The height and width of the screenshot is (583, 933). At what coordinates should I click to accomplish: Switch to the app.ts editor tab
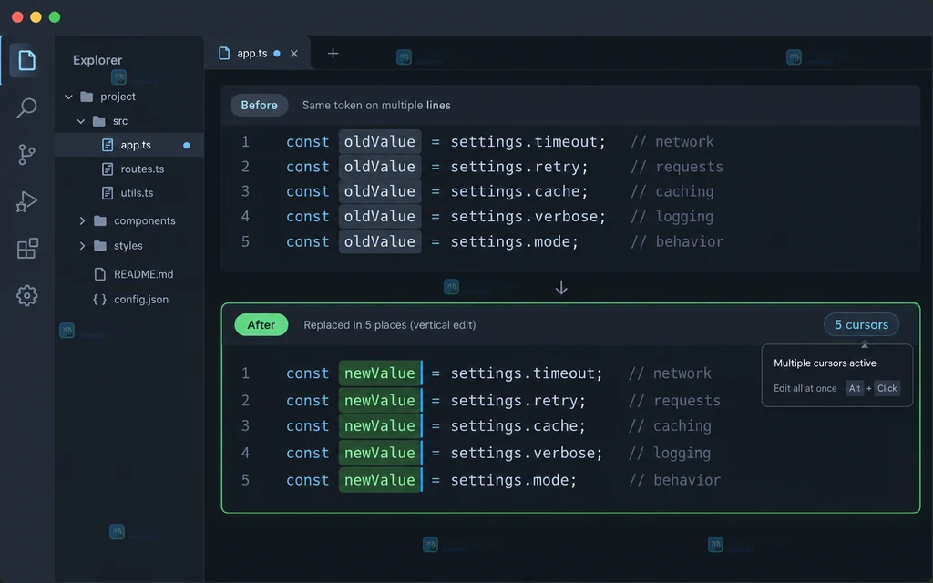pos(257,54)
